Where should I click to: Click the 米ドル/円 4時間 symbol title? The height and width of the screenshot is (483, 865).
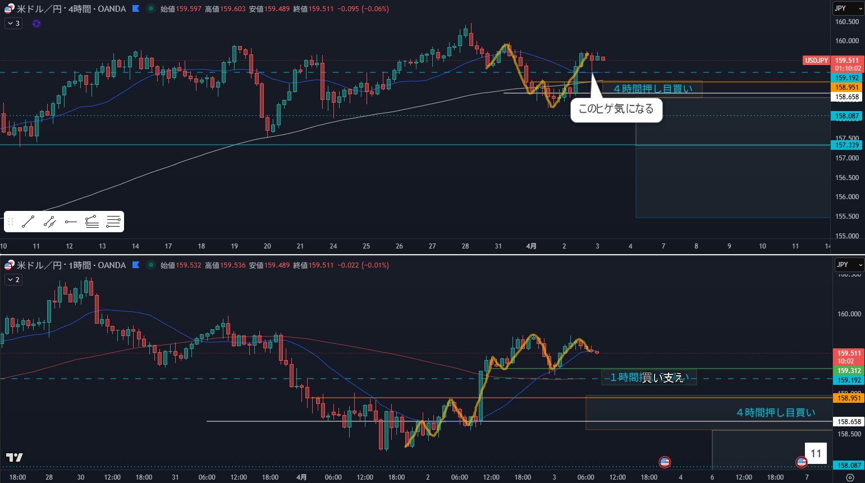pyautogui.click(x=71, y=9)
